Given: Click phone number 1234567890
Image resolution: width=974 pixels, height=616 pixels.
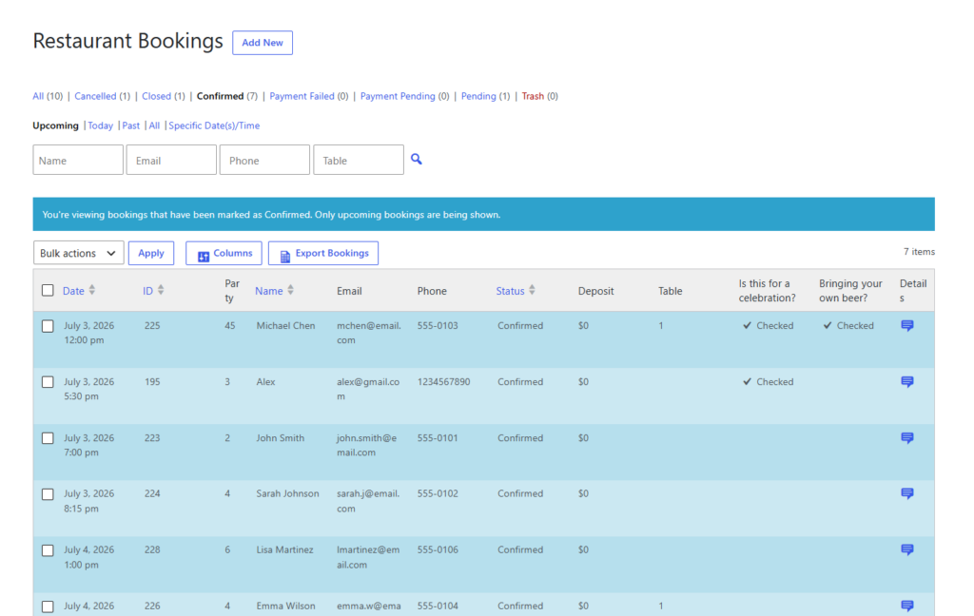Looking at the screenshot, I should pyautogui.click(x=443, y=382).
